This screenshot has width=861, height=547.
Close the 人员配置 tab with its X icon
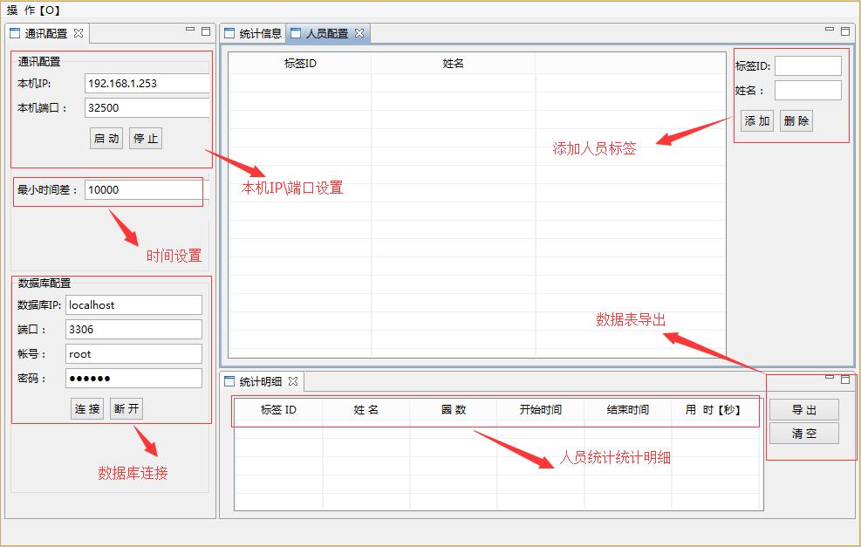pos(359,33)
